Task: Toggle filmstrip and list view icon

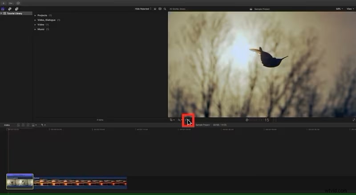Action: click(x=155, y=9)
